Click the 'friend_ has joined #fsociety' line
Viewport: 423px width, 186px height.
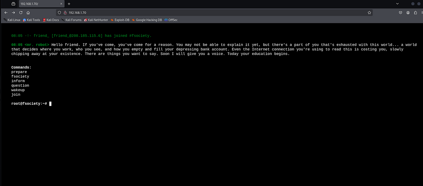[81, 36]
